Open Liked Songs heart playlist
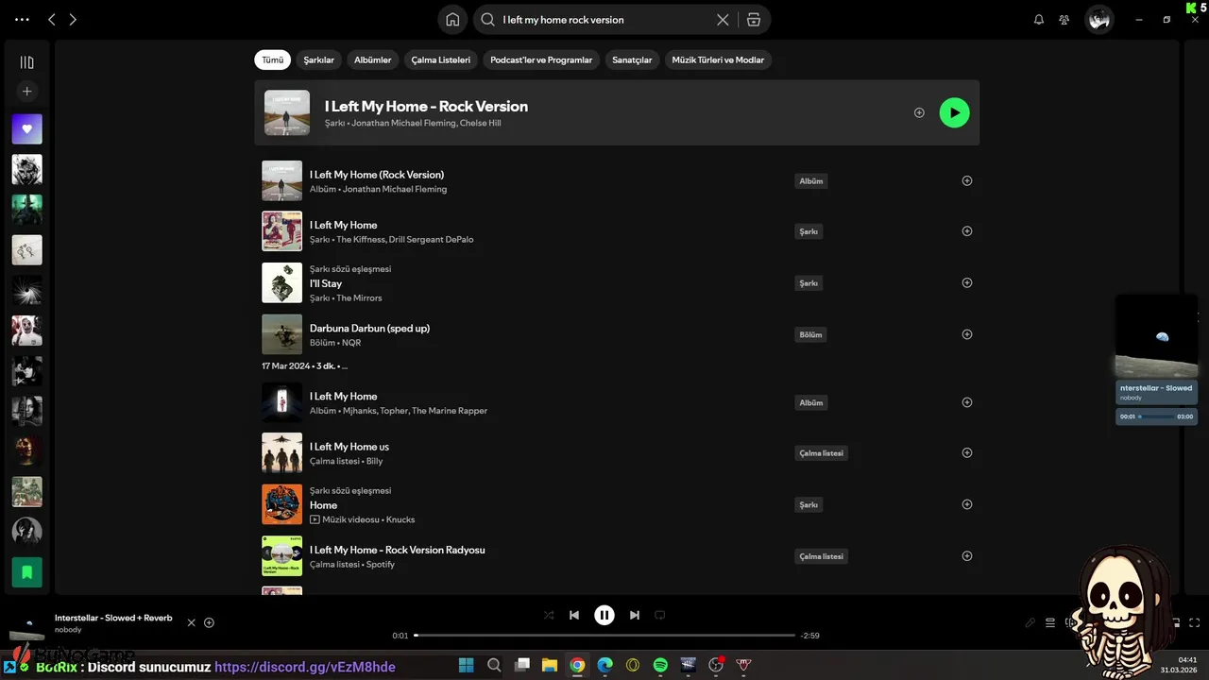 (26, 129)
